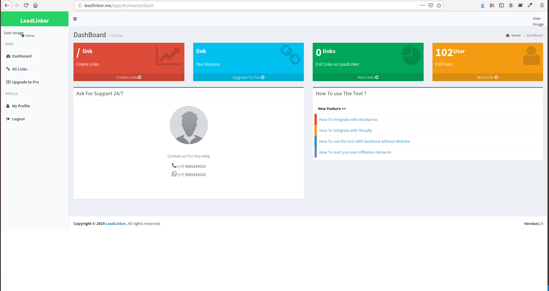Click Create Links footer on red card
The width and height of the screenshot is (549, 291).
[129, 77]
